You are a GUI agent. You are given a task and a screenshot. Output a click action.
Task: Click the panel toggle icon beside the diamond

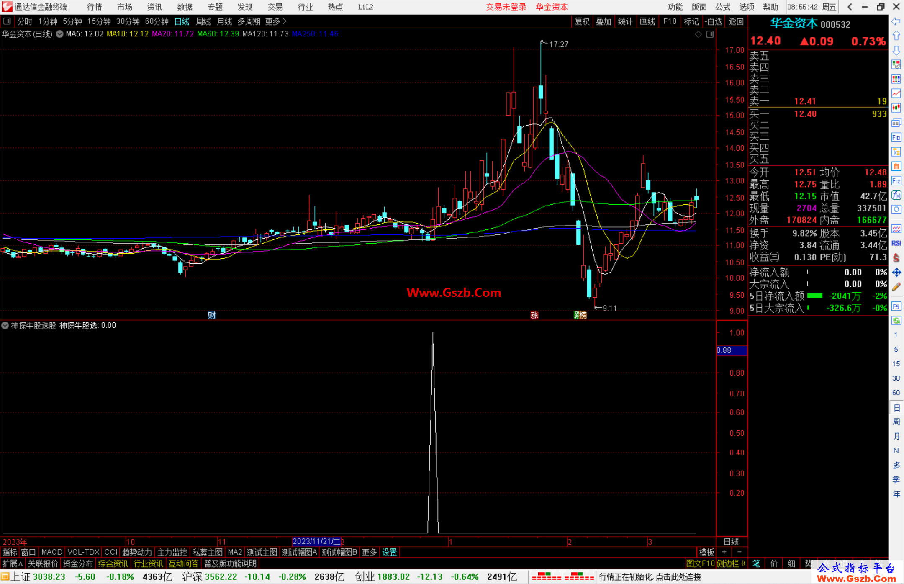[x=710, y=34]
